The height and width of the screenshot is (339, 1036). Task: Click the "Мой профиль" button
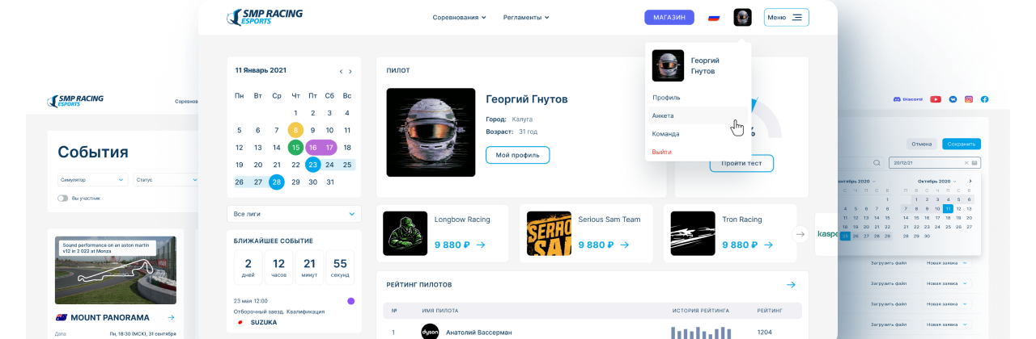pos(517,155)
